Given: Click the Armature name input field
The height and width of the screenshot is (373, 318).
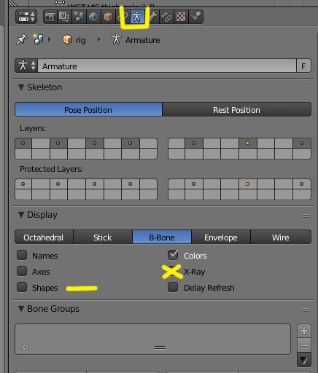Looking at the screenshot, I should (167, 66).
